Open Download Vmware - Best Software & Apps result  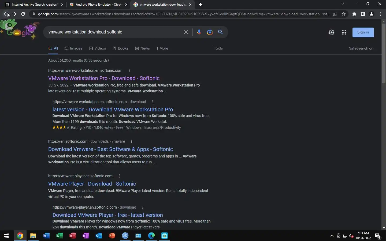pos(110,149)
